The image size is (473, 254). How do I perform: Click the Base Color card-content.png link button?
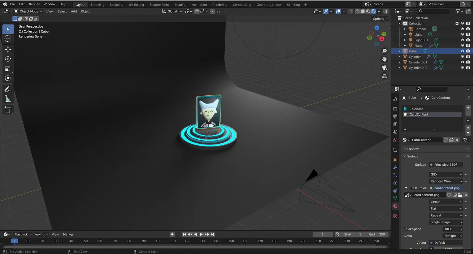click(x=446, y=188)
